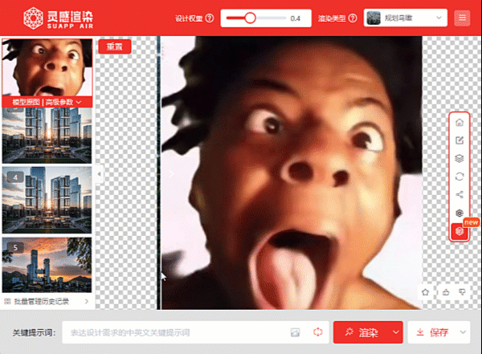482x354 pixels.
Task: Adjust the 设计权重 design weight slider
Action: coord(251,18)
